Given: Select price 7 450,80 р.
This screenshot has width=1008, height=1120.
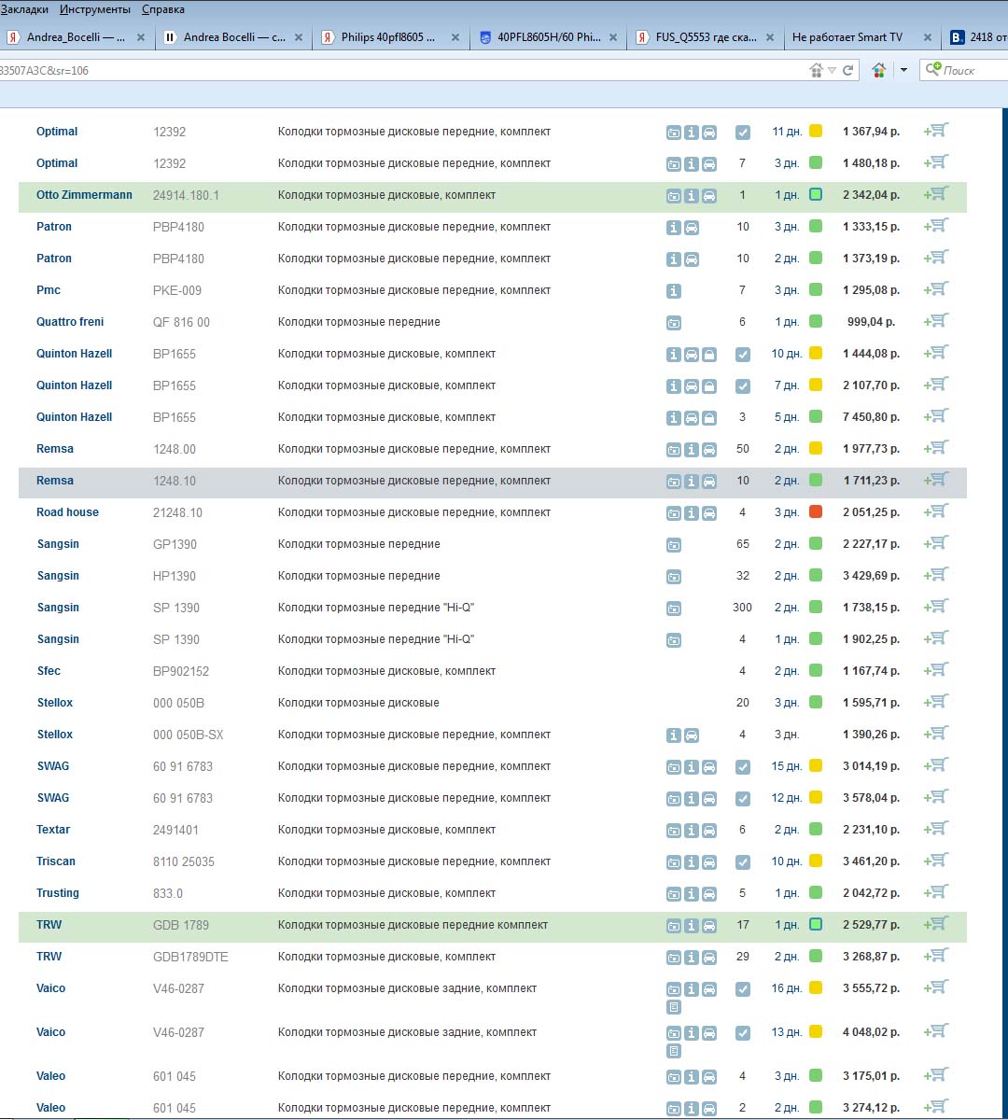Looking at the screenshot, I should point(872,417).
